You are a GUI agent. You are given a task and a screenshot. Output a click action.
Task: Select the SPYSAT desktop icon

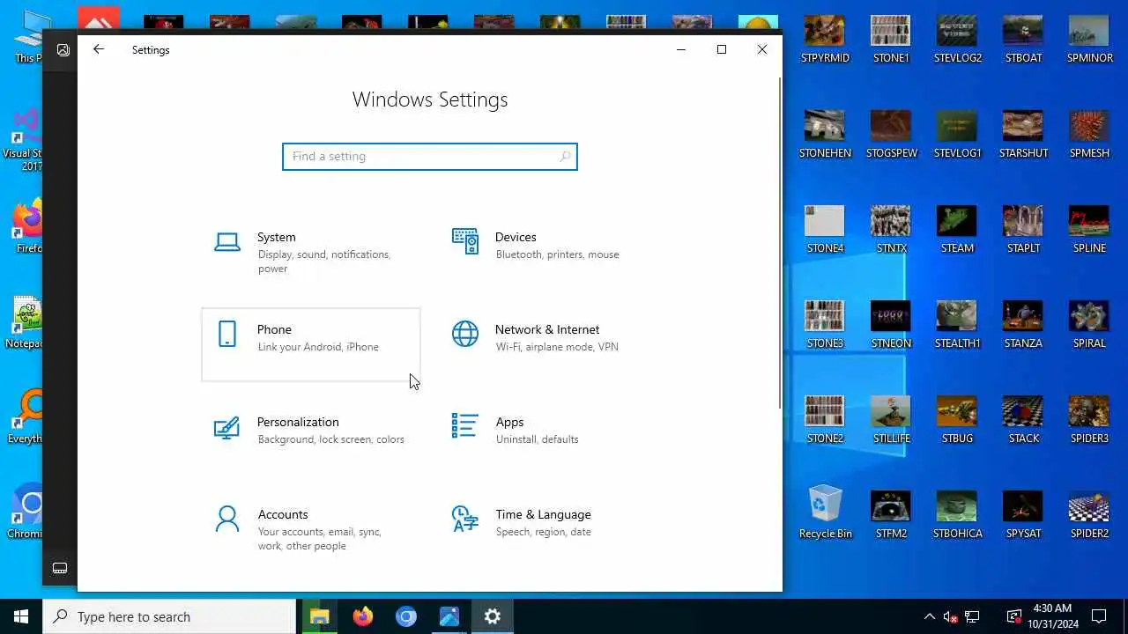[1023, 515]
